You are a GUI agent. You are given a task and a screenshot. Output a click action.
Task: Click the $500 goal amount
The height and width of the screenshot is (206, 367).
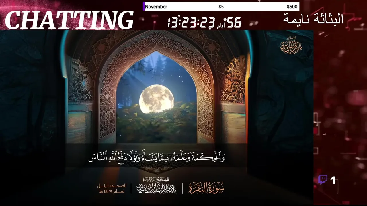tap(292, 7)
